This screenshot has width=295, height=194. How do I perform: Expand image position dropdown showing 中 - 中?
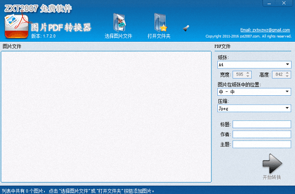pyautogui.click(x=287, y=91)
